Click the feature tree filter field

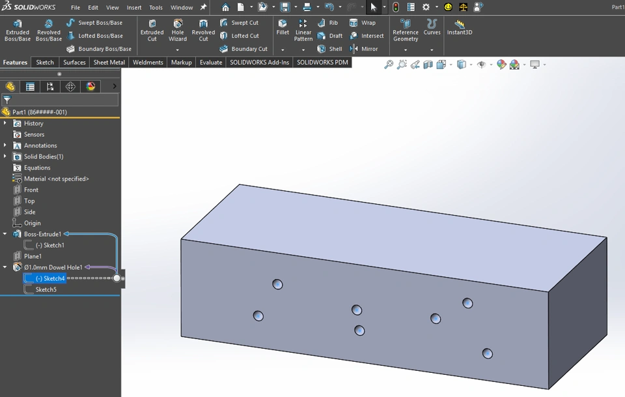[62, 100]
